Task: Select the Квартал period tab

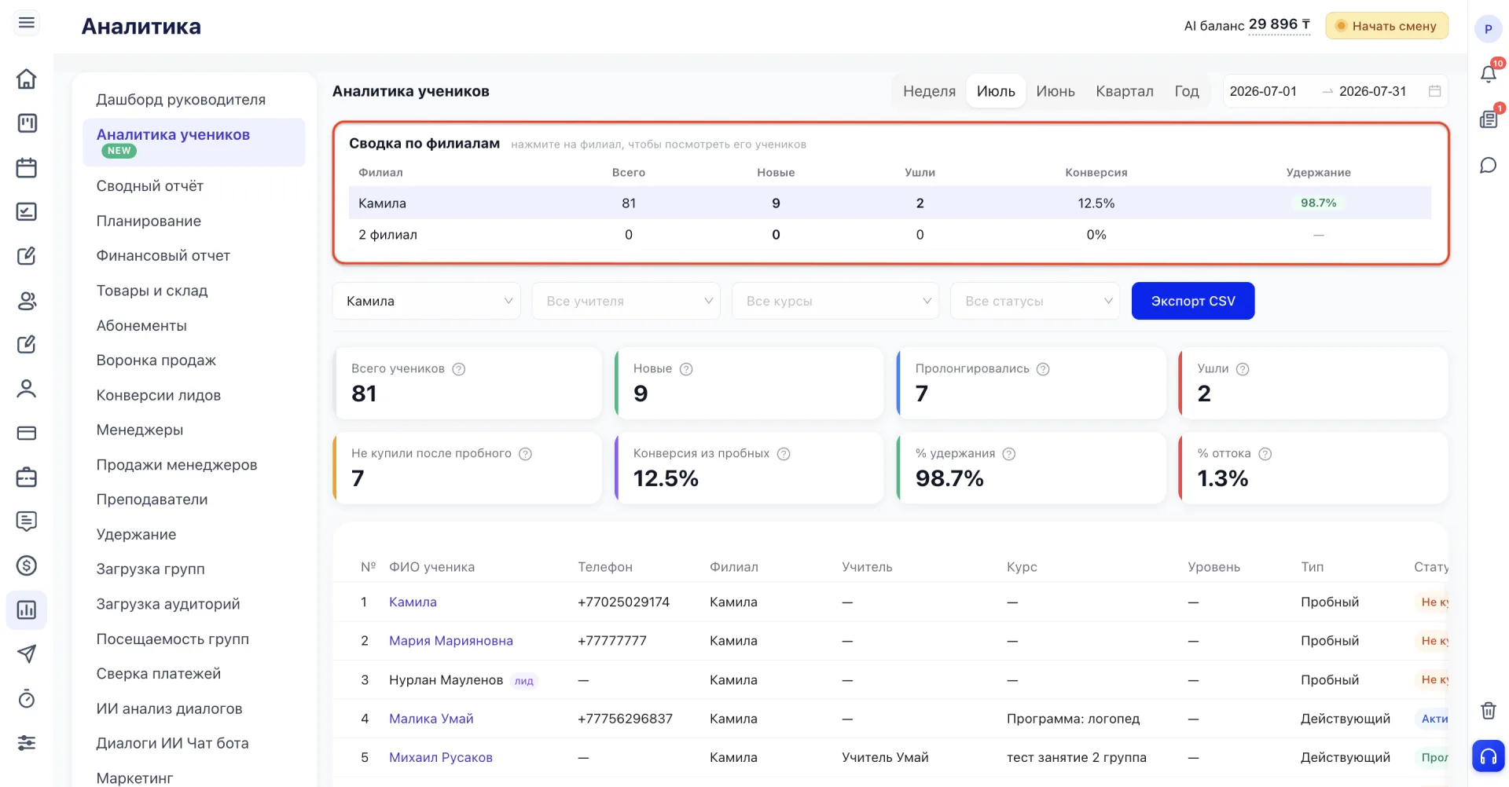Action: coord(1125,91)
